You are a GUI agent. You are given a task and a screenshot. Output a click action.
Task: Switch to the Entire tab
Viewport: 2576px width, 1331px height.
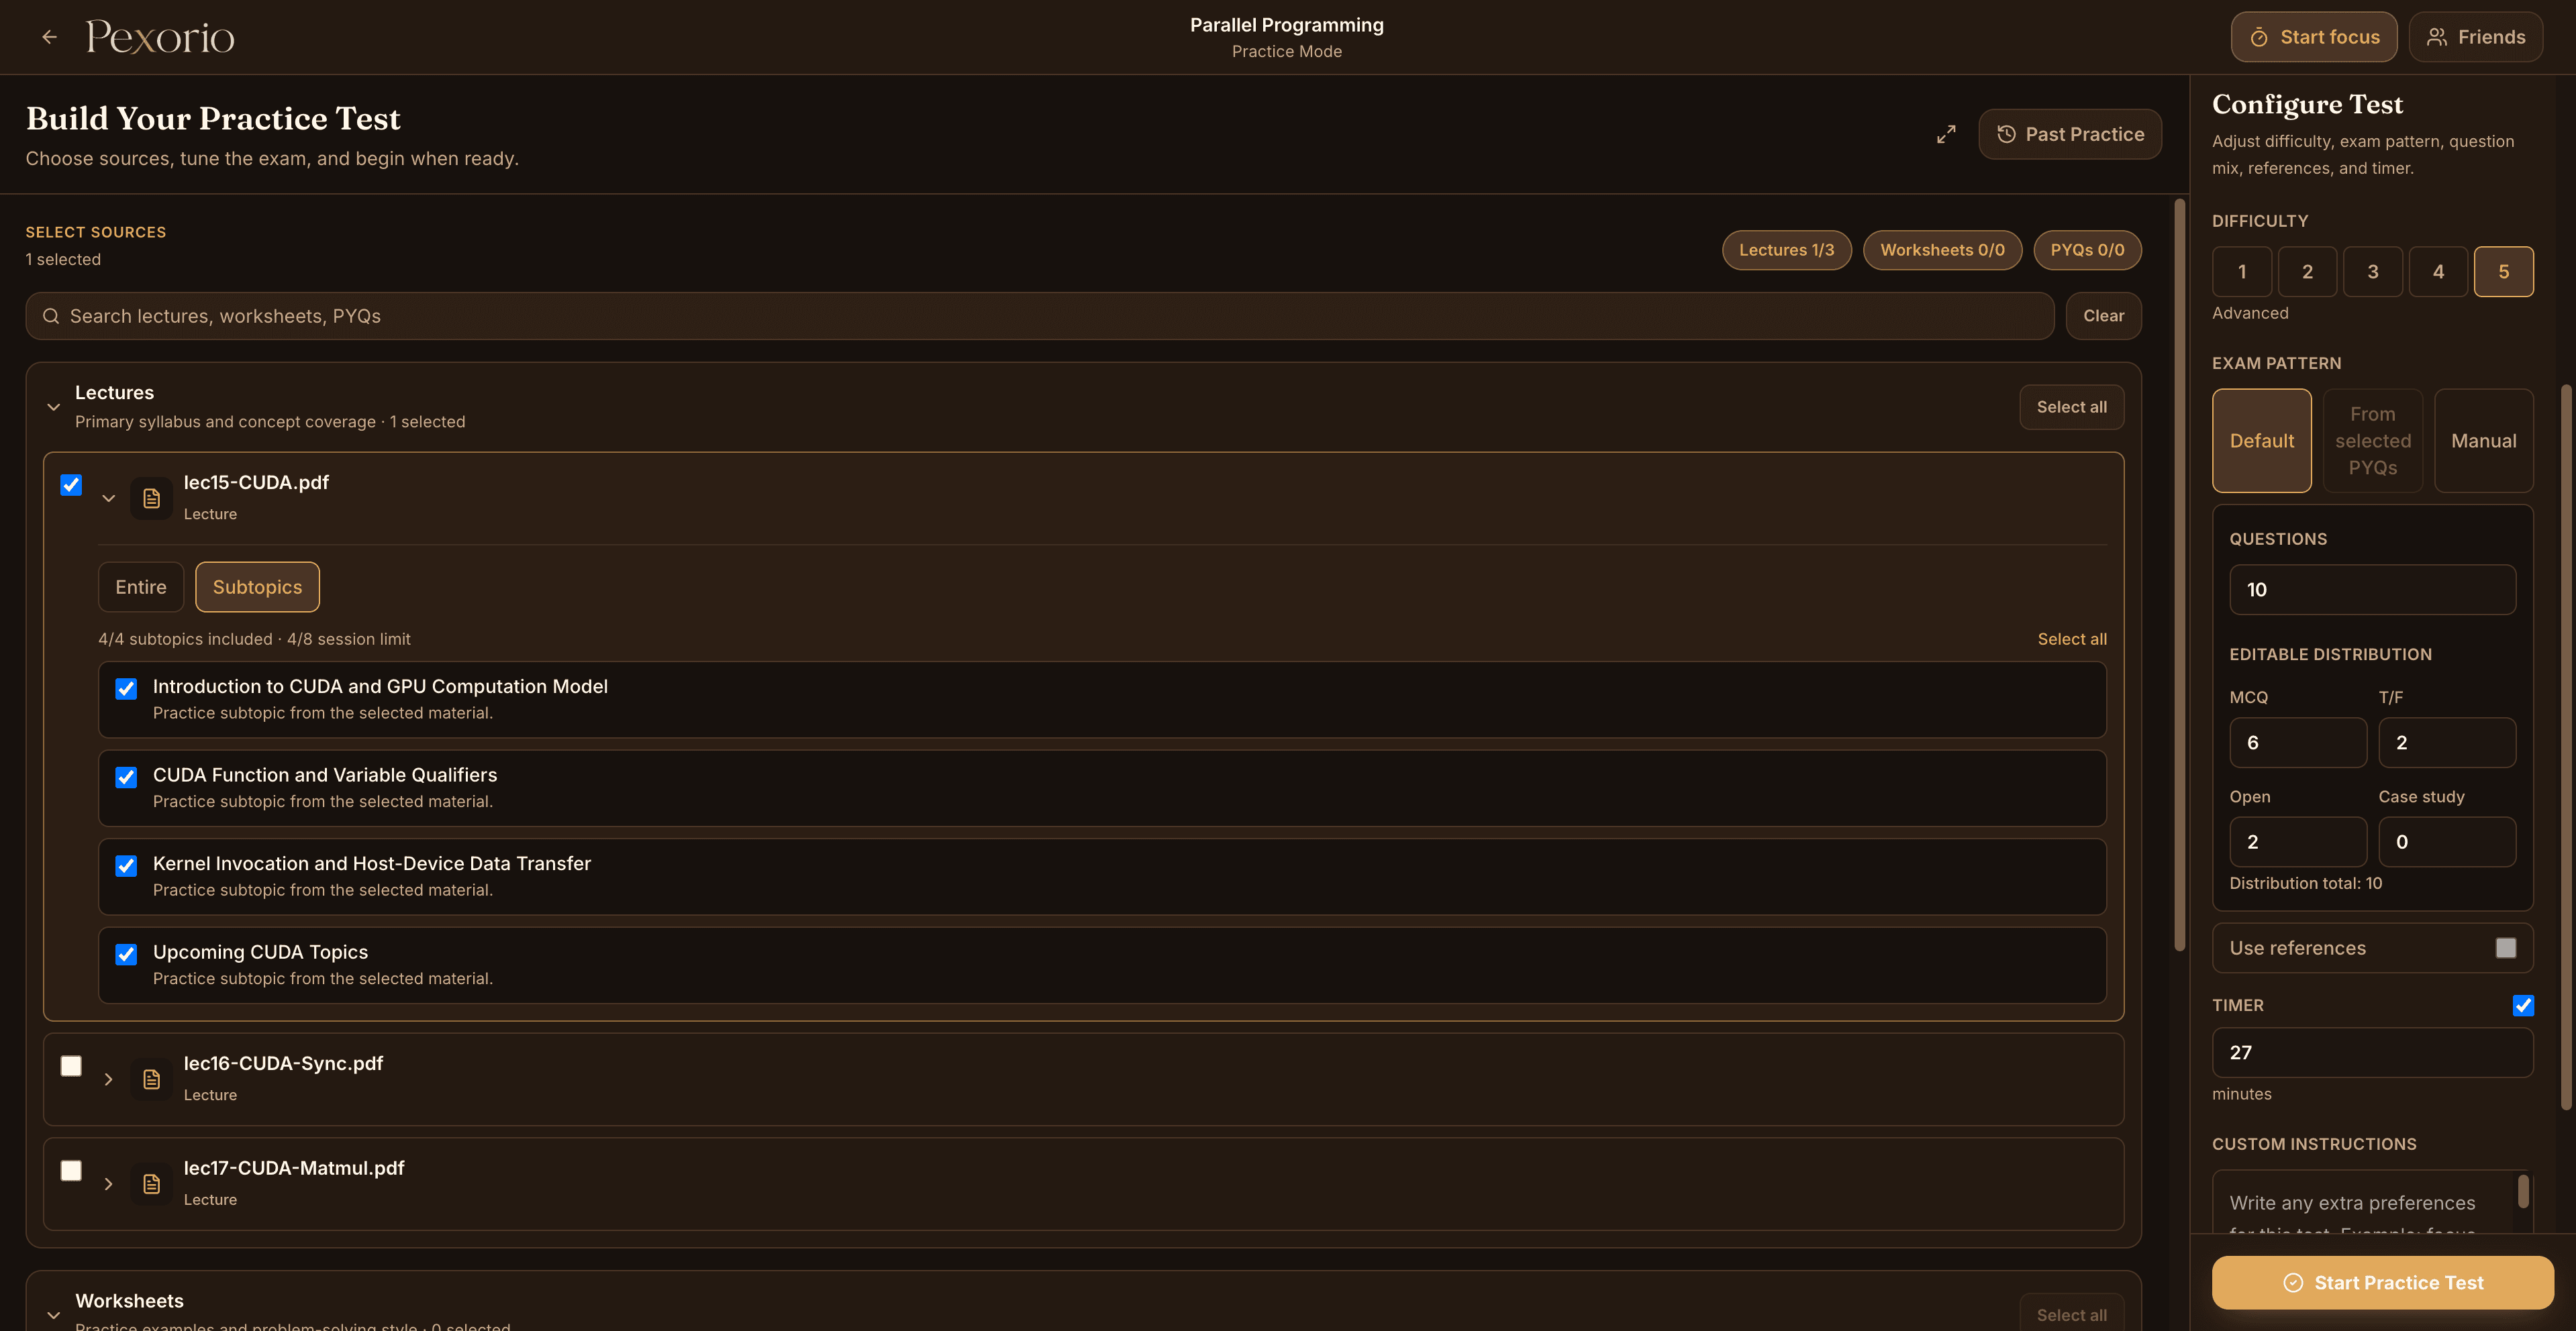[140, 586]
